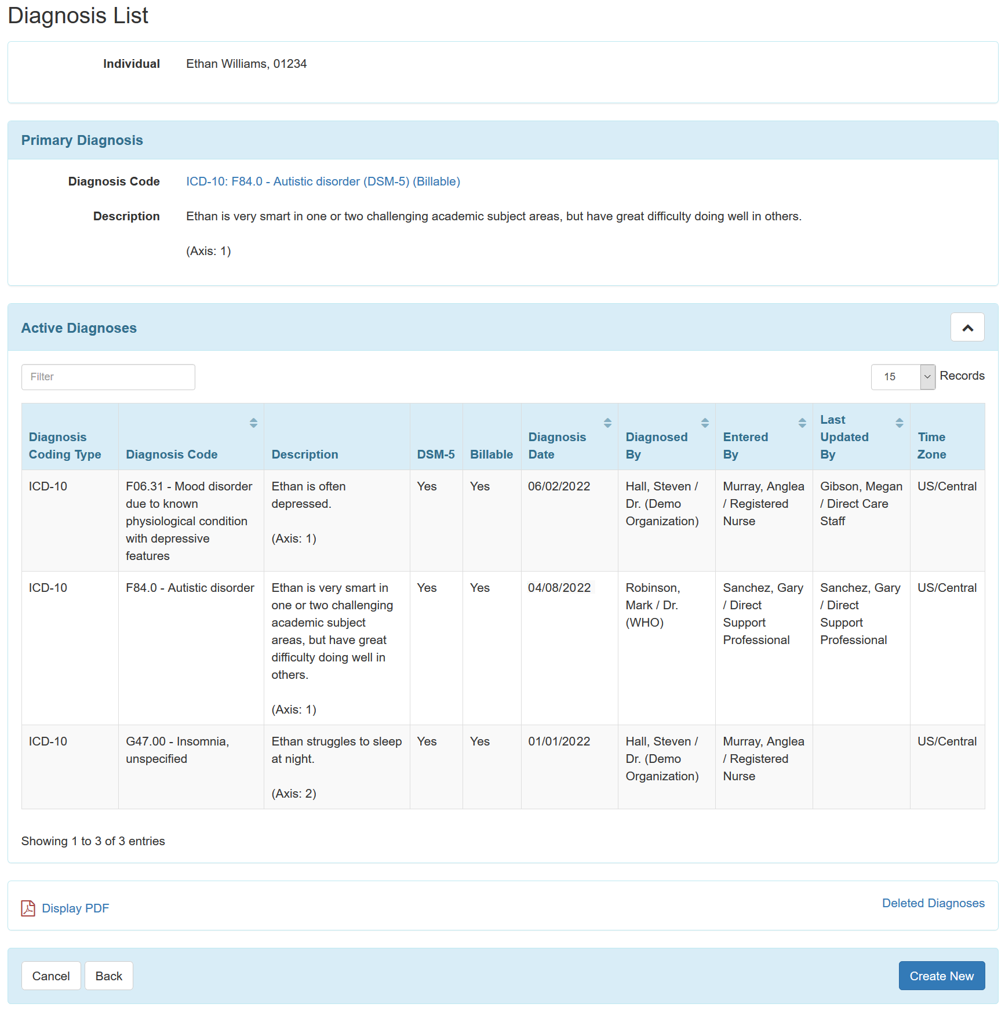Open the primary diagnosis F84.0 link
Screen dimensions: 1005x1011
[323, 181]
